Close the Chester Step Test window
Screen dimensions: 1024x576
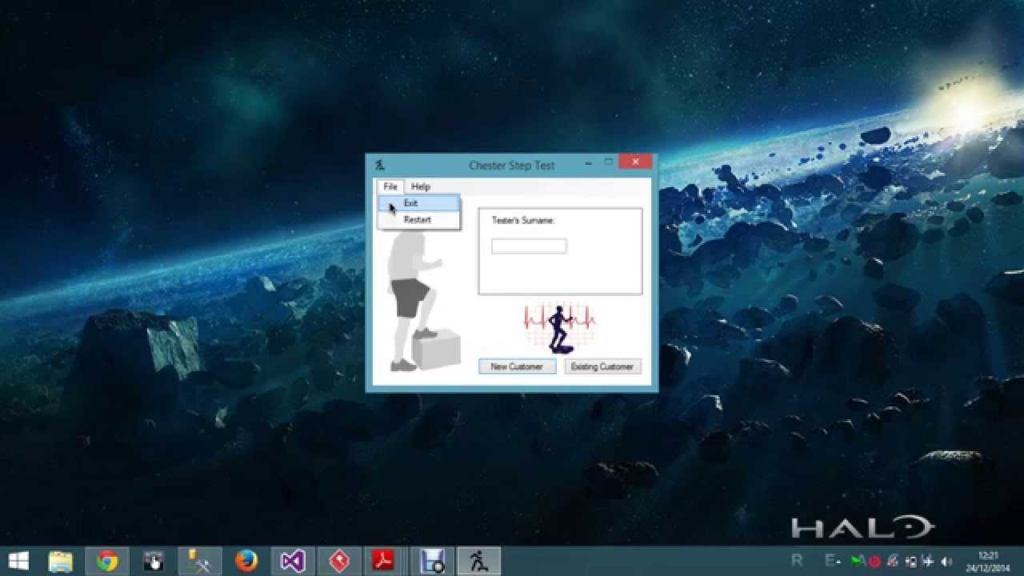click(x=636, y=162)
